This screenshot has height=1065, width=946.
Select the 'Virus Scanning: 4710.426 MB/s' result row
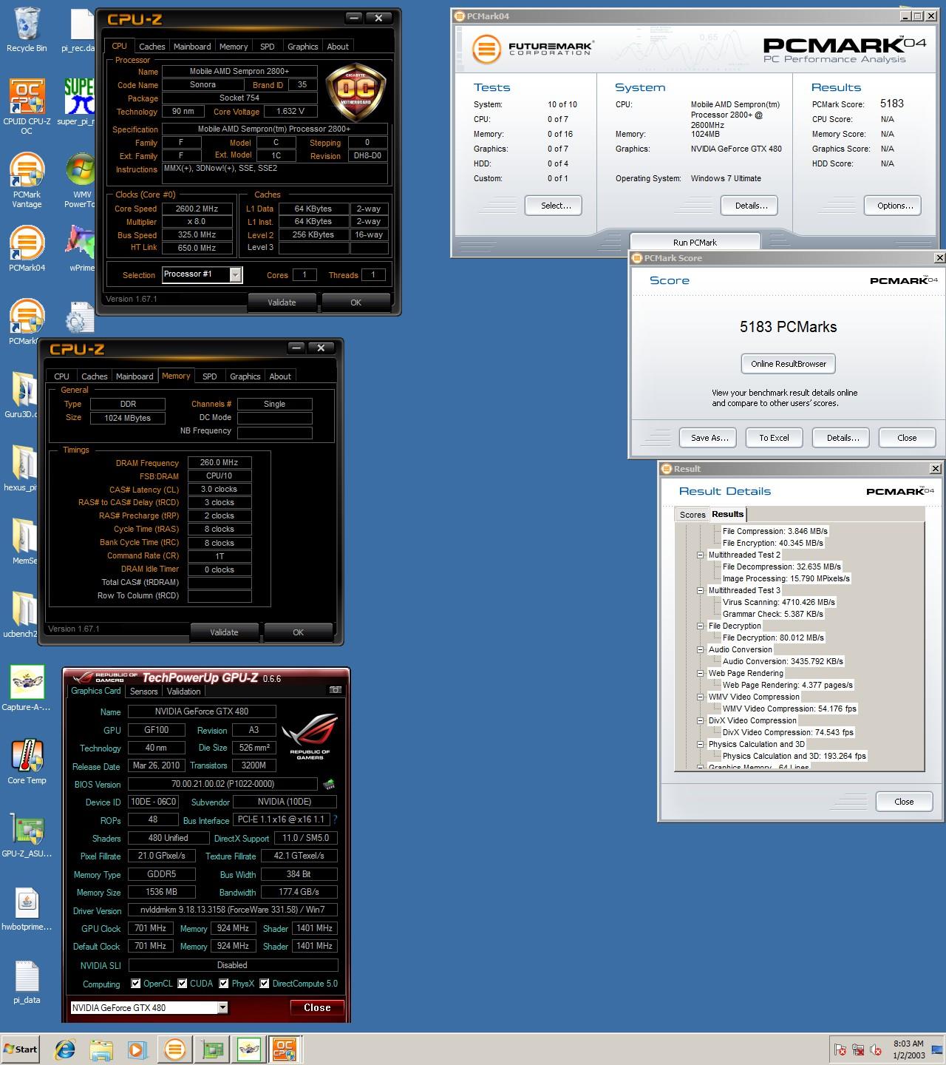(x=779, y=602)
